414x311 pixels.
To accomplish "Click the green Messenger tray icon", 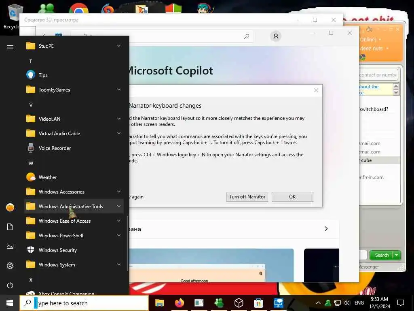I will [328, 303].
